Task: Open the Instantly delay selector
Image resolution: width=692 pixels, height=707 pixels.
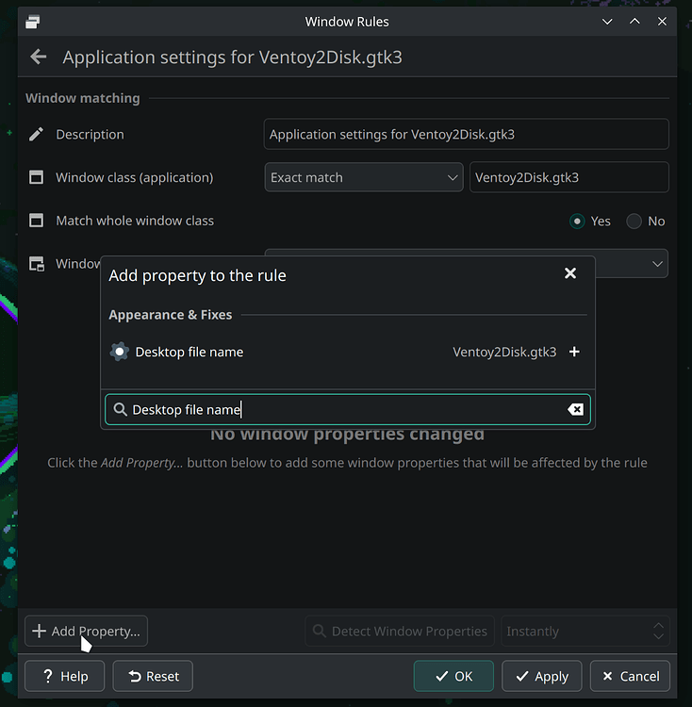Action: (x=585, y=632)
